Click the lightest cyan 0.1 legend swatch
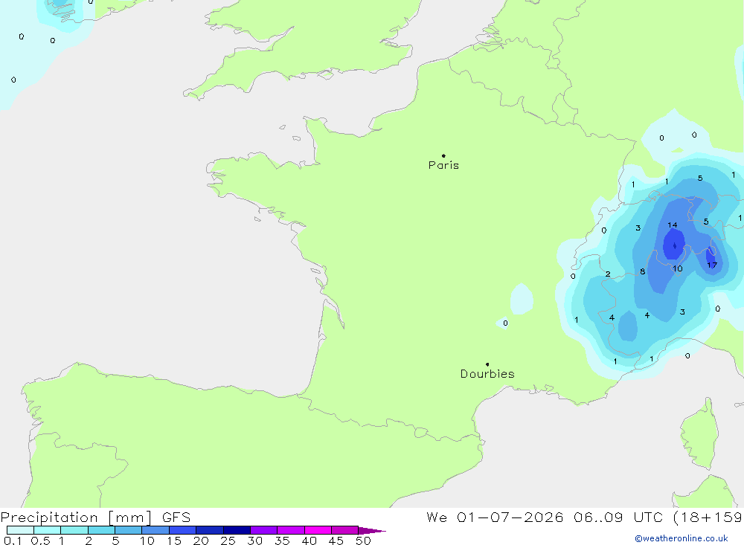Viewport: 744px width, 545px height. click(20, 530)
